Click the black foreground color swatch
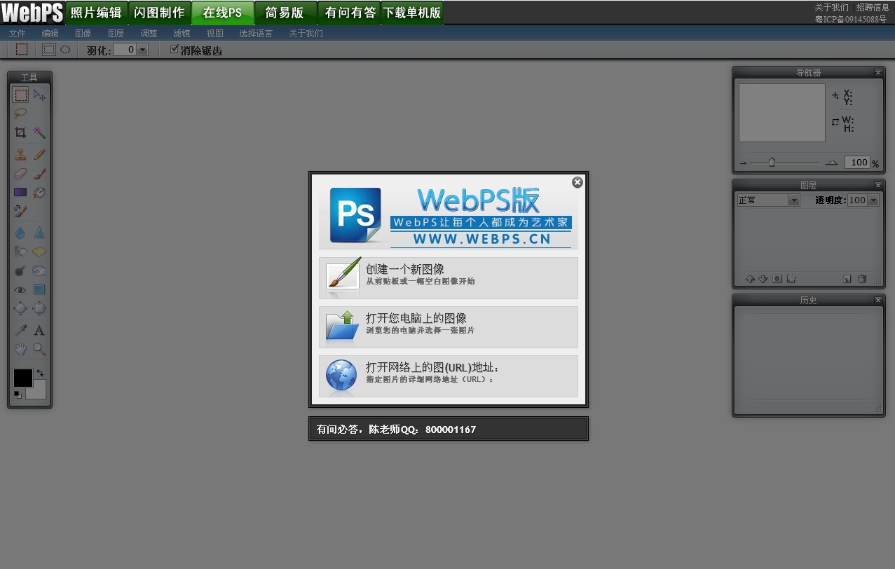This screenshot has width=895, height=569. tap(22, 378)
